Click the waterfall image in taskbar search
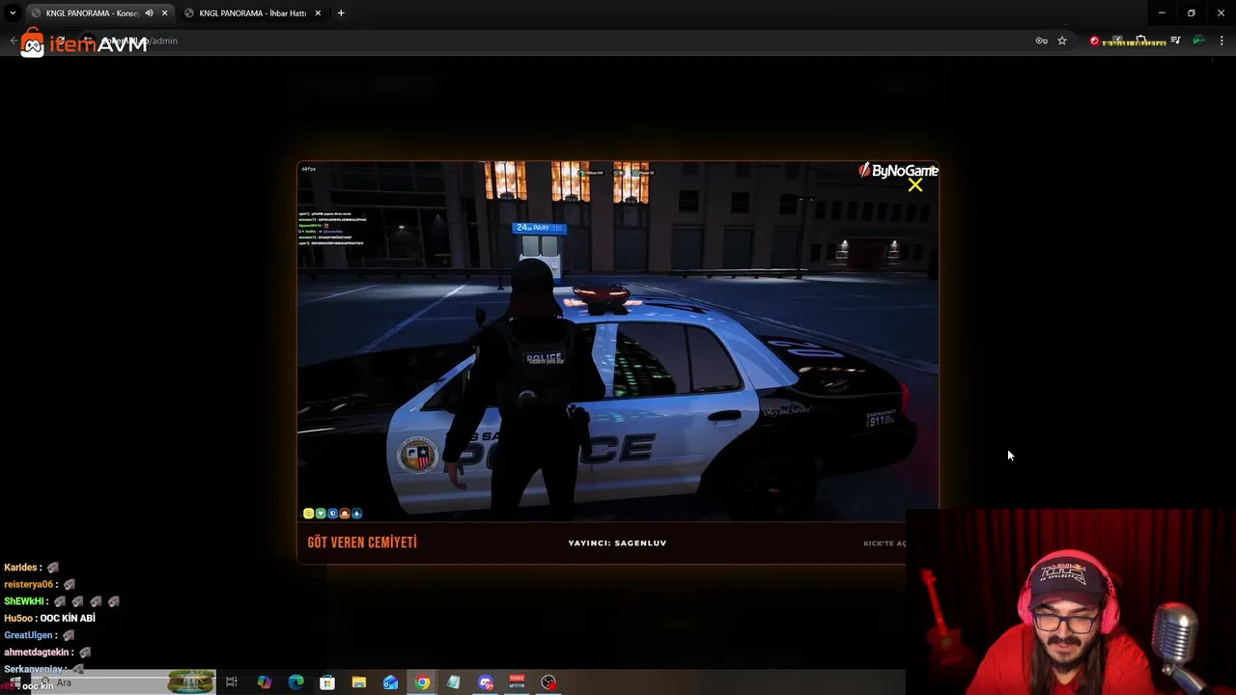The image size is (1236, 695). pyautogui.click(x=191, y=682)
